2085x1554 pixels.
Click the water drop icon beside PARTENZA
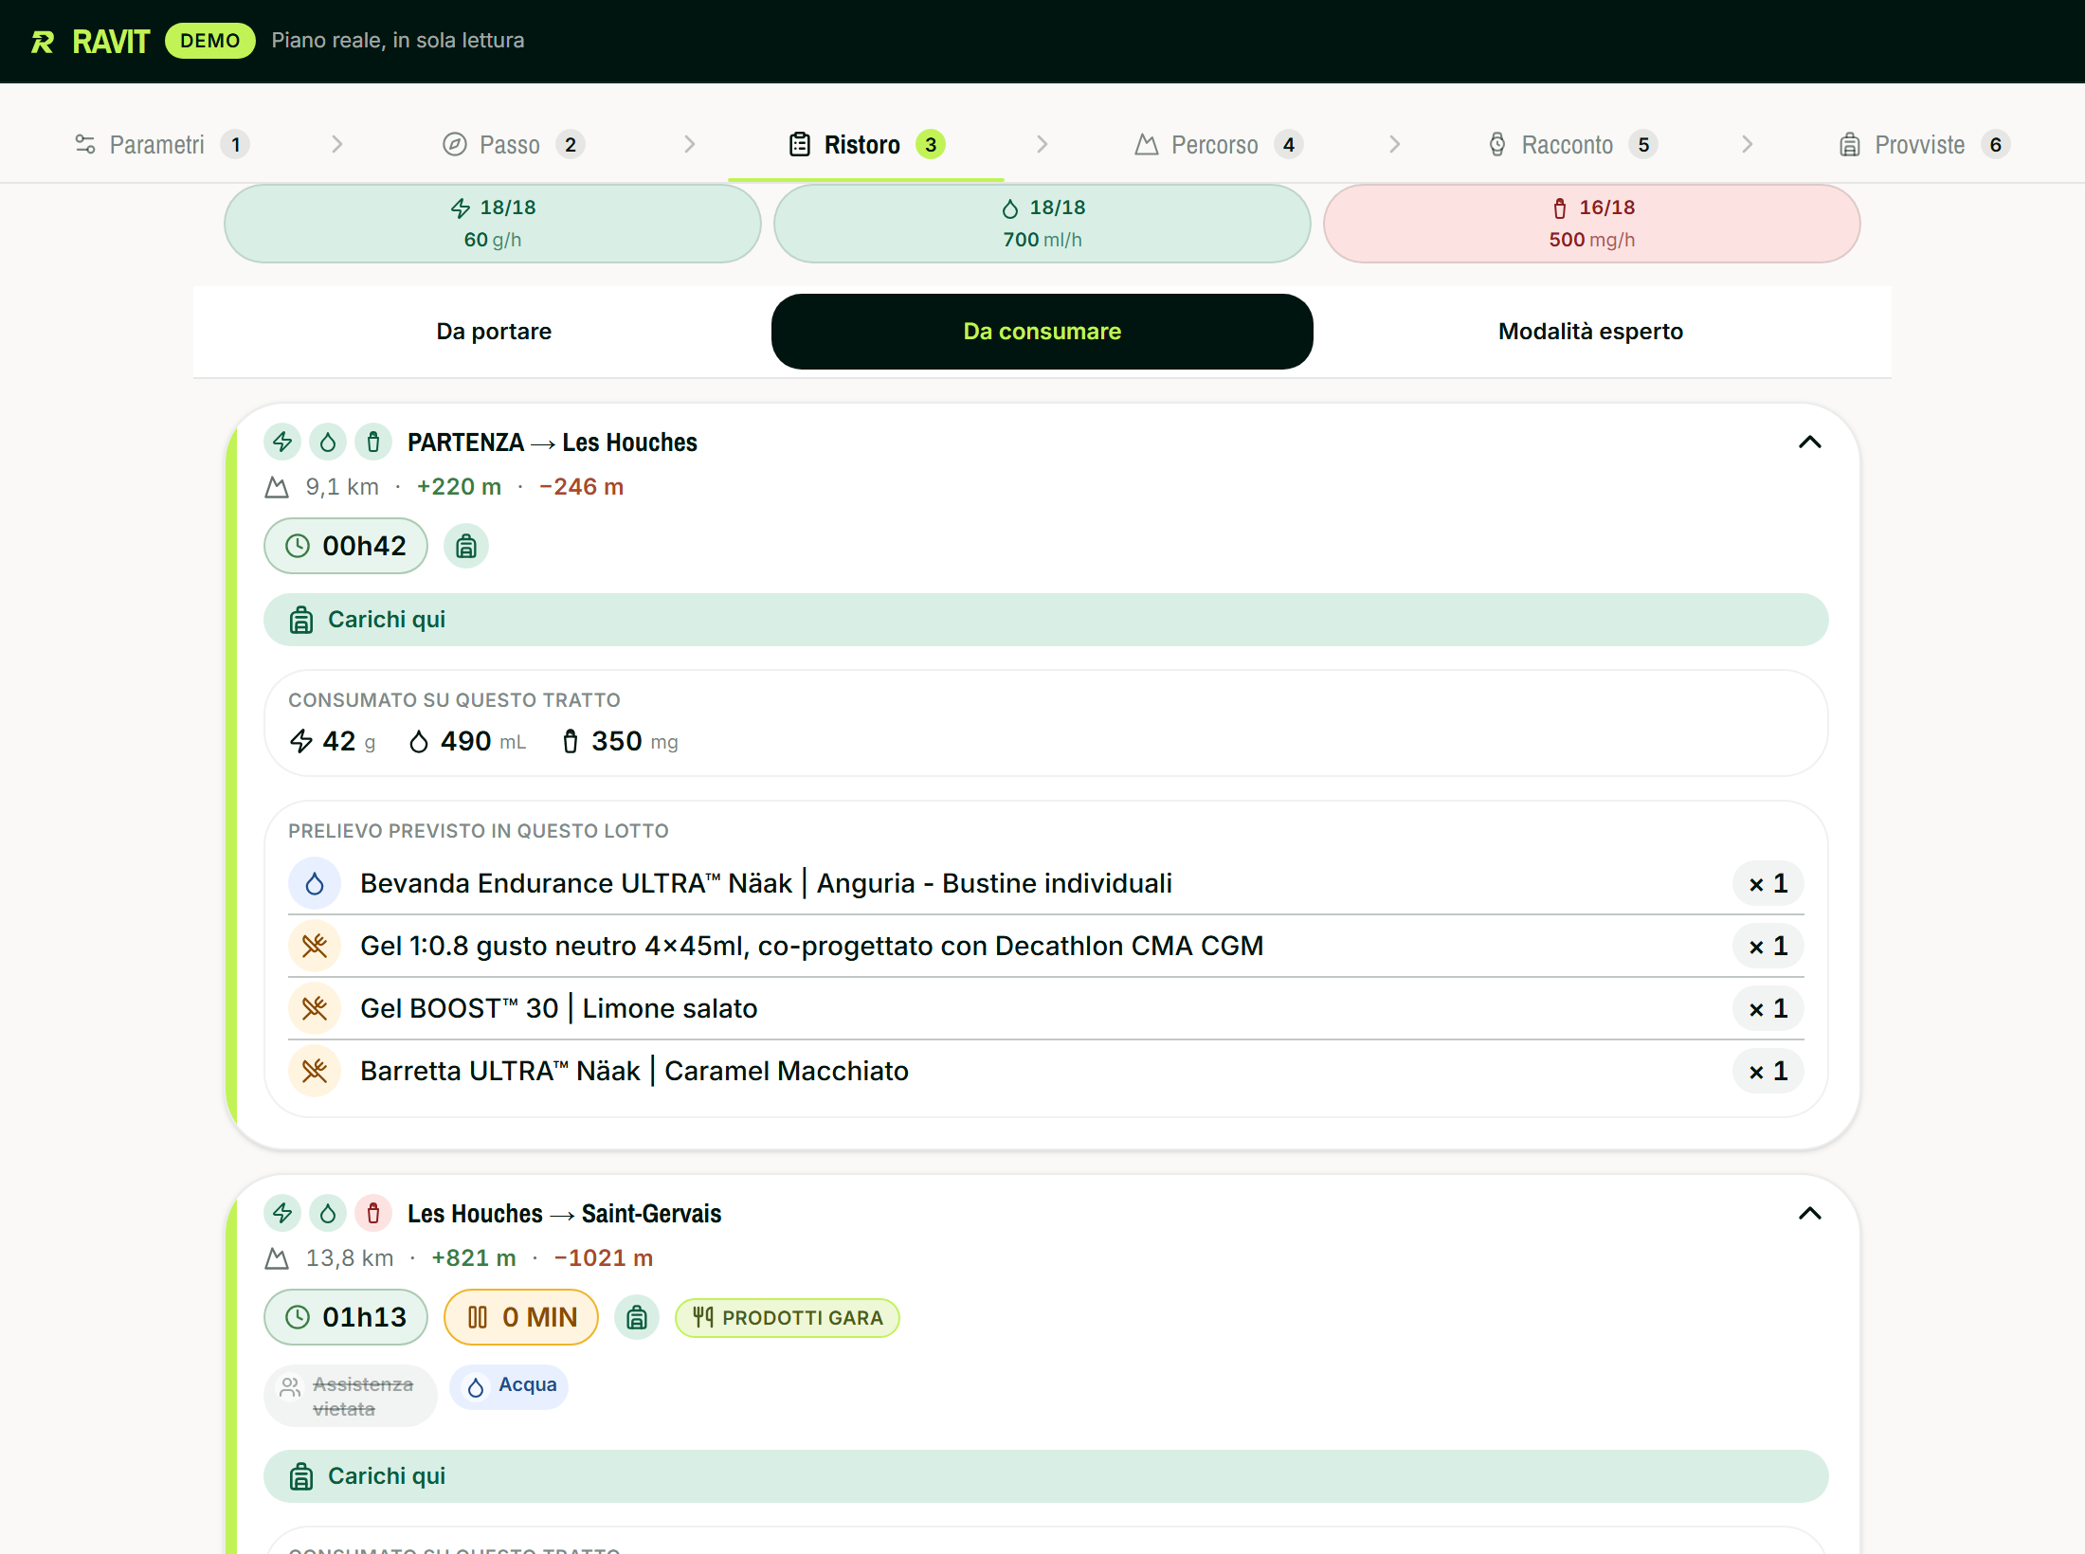(328, 442)
